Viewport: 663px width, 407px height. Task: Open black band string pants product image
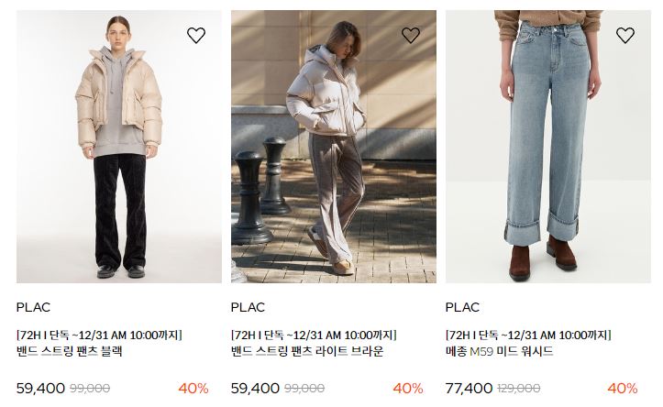[119, 147]
